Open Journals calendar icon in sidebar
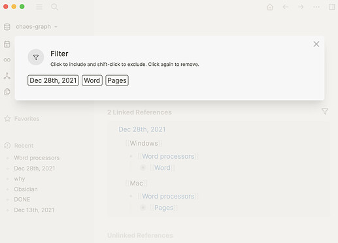Viewport: 338px width, 243px height. click(x=7, y=44)
